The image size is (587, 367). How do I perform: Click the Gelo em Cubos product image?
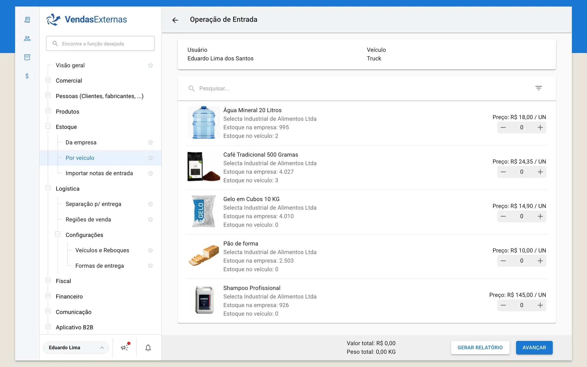[204, 211]
